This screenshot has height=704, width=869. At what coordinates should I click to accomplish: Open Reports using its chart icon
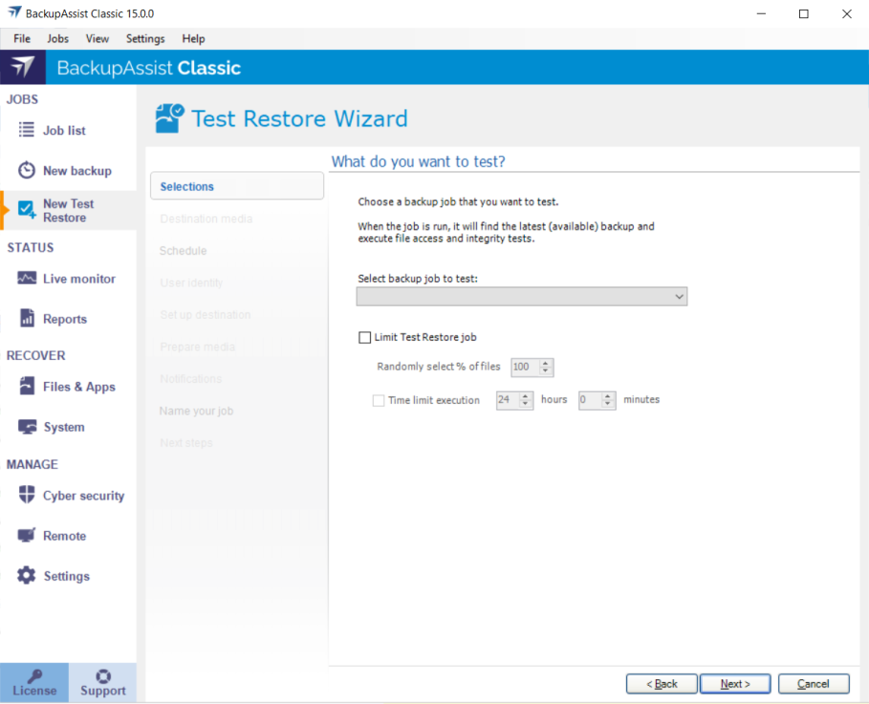[27, 319]
